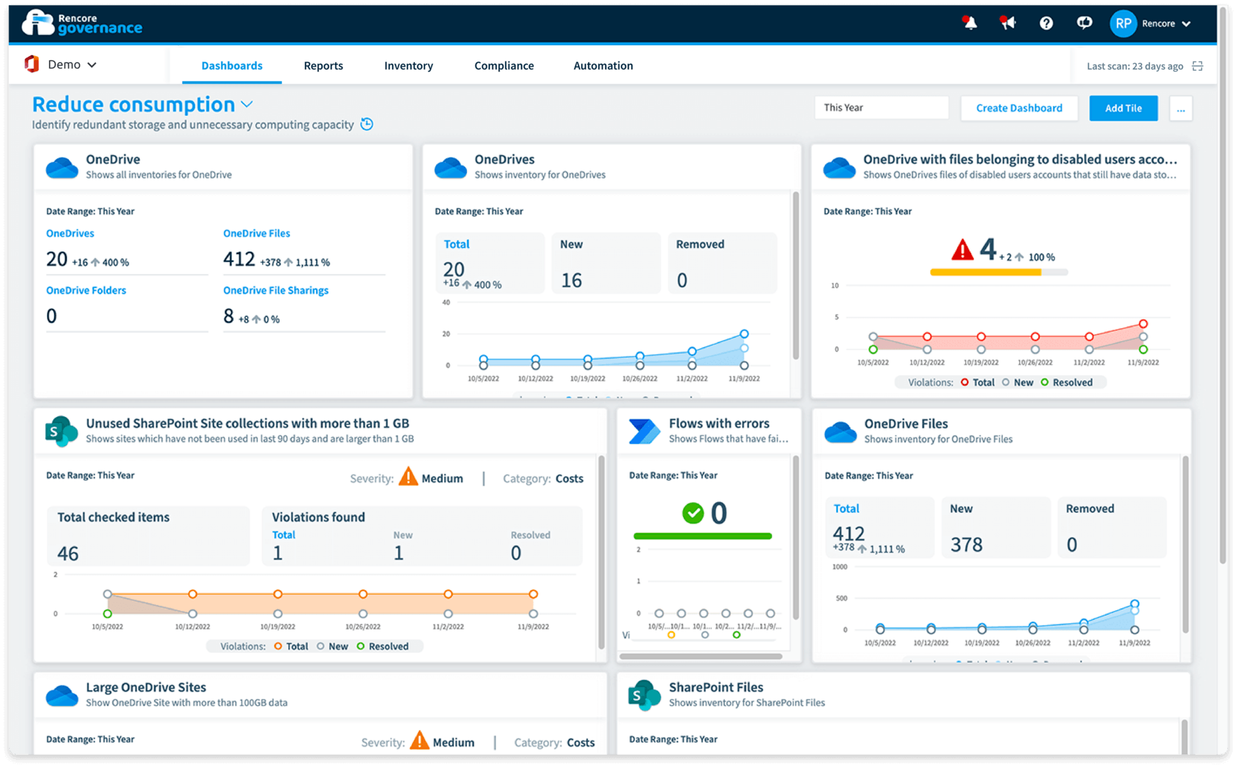
Task: Open the OneDrive File Sharings link
Action: pos(275,290)
